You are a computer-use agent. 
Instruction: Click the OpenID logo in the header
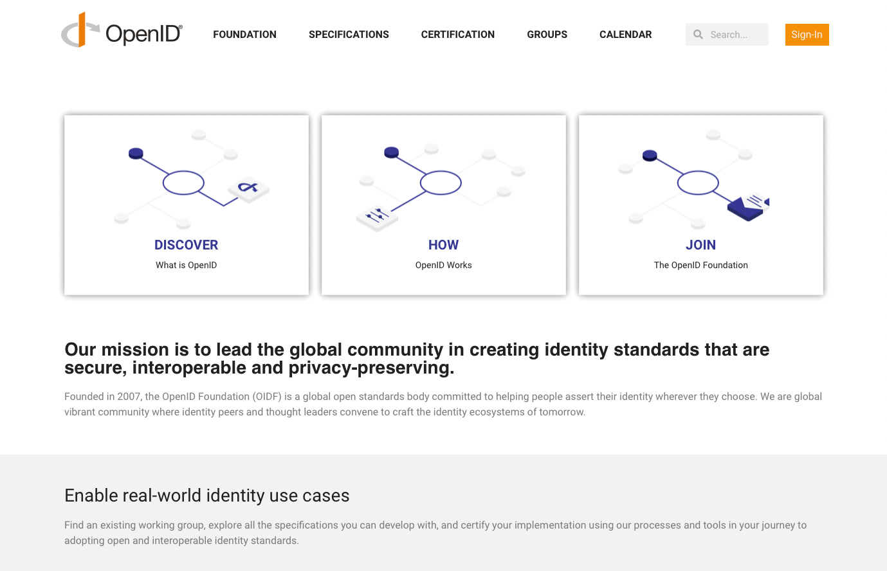[x=122, y=30]
